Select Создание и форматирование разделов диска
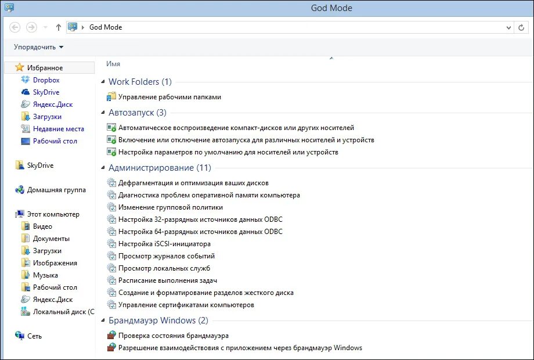 [x=205, y=293]
